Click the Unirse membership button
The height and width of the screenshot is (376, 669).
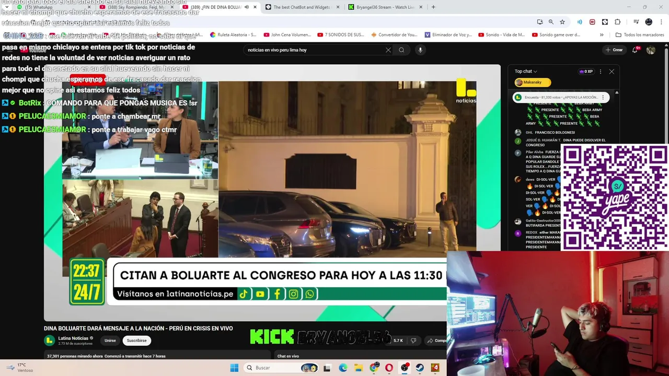click(x=110, y=340)
